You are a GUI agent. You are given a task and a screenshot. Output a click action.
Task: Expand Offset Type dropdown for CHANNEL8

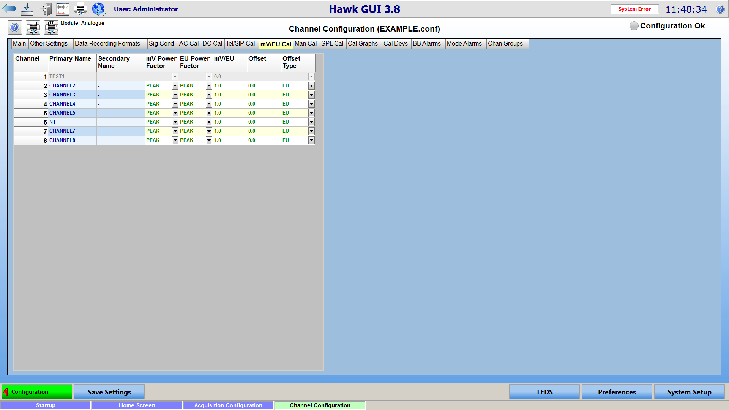point(311,140)
